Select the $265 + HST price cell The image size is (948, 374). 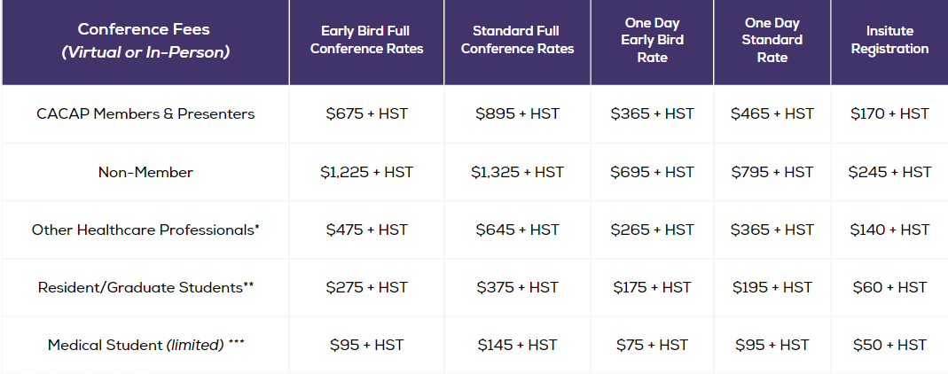652,230
